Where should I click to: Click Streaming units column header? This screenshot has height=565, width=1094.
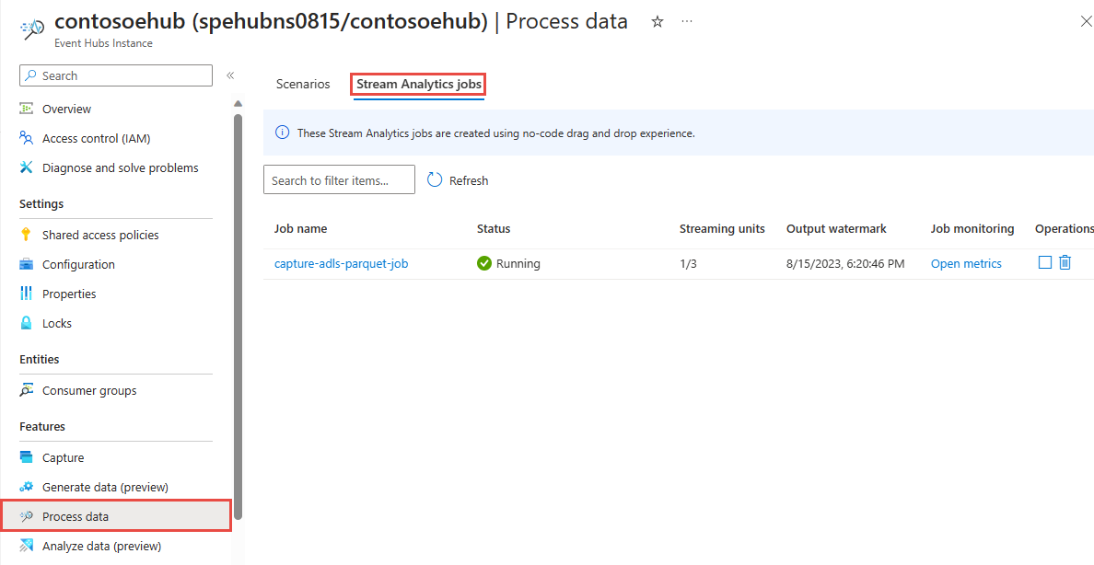tap(722, 229)
